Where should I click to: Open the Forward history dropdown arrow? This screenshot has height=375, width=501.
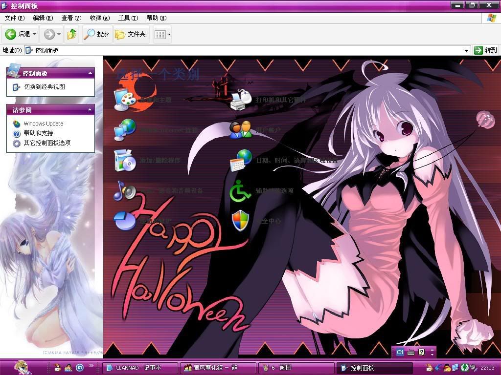(59, 34)
